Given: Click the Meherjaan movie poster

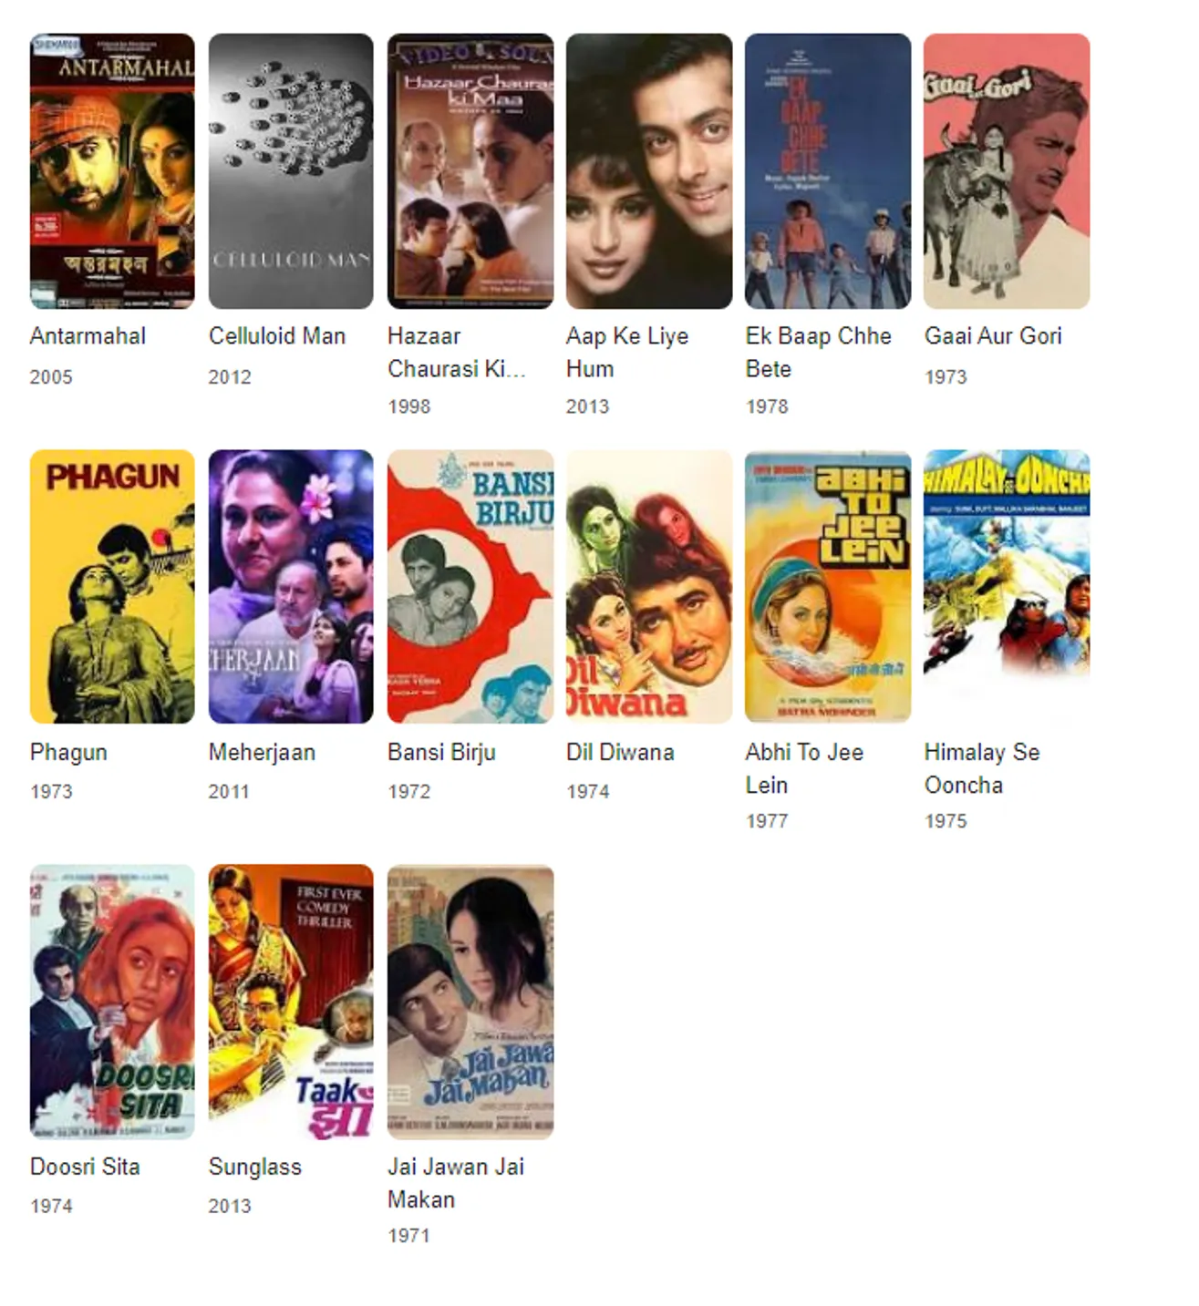Looking at the screenshot, I should tap(291, 586).
